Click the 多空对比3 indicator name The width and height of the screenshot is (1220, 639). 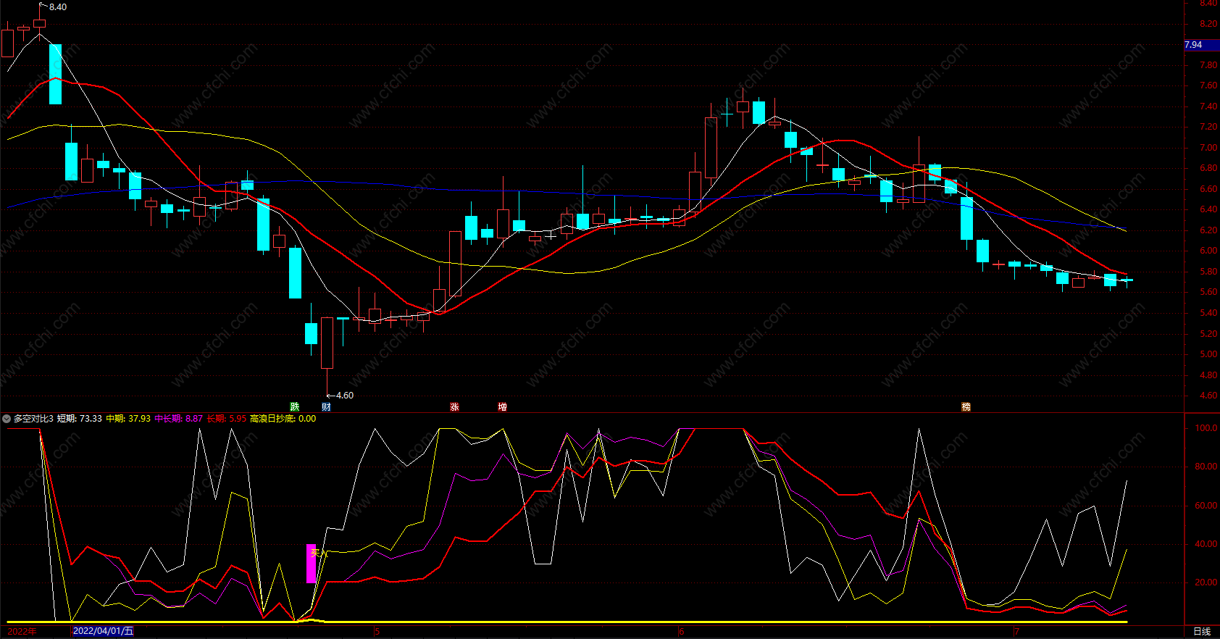33,419
